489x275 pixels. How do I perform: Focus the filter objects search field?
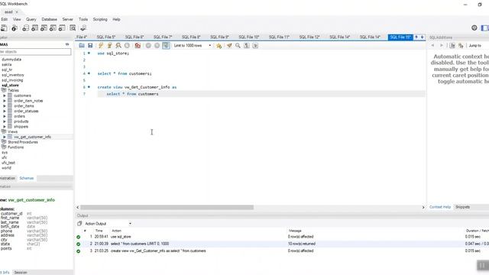pos(35,52)
